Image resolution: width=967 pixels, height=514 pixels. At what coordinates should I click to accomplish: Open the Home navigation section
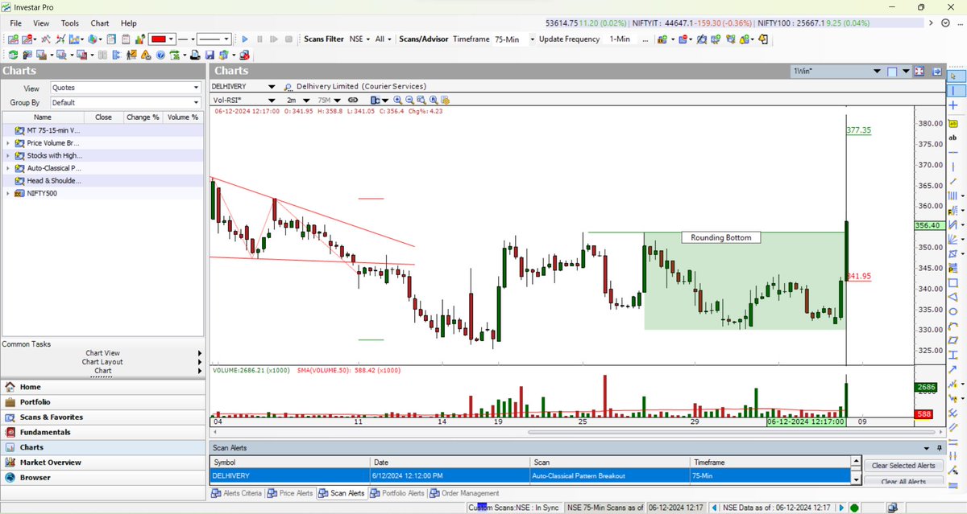click(102, 387)
